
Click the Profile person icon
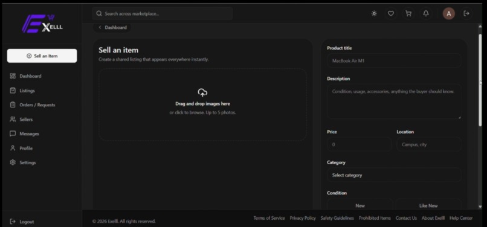(13, 148)
